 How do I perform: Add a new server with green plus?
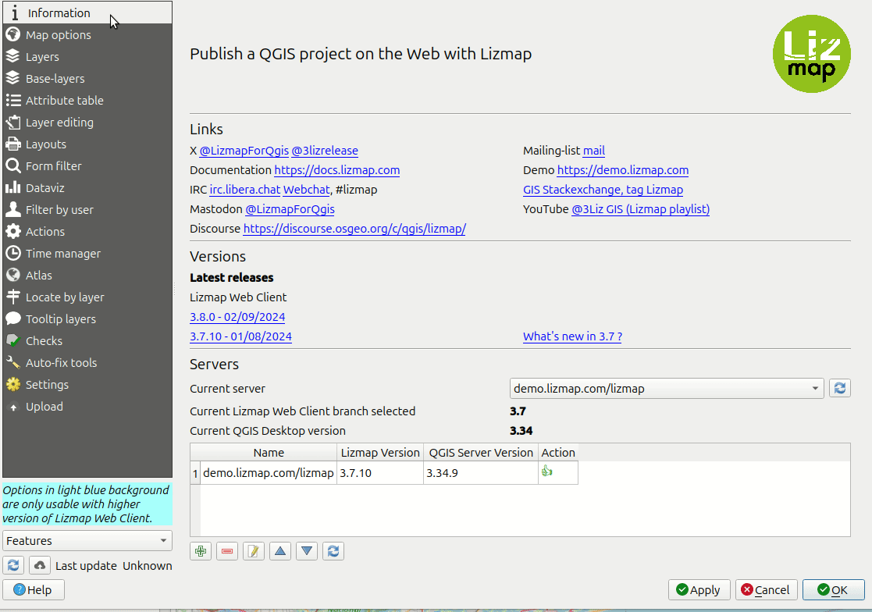point(200,551)
